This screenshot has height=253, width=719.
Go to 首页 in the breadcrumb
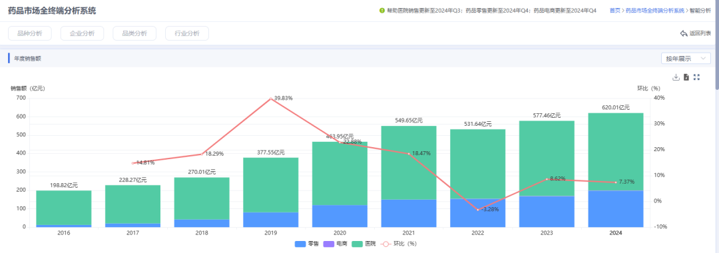[615, 11]
